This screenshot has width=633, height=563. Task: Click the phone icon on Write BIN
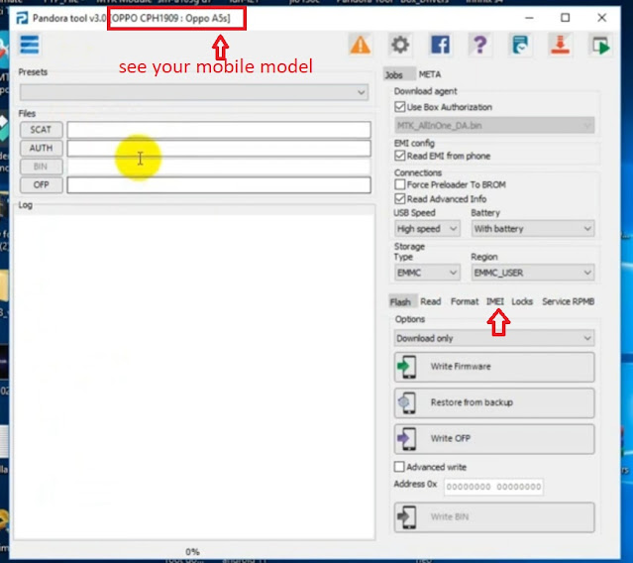(x=407, y=517)
